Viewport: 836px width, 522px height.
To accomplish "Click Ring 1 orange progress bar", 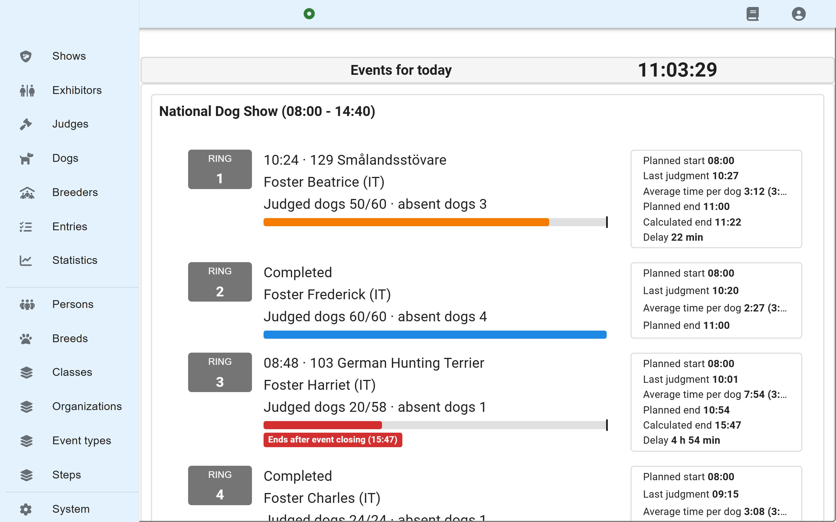I will pos(435,222).
